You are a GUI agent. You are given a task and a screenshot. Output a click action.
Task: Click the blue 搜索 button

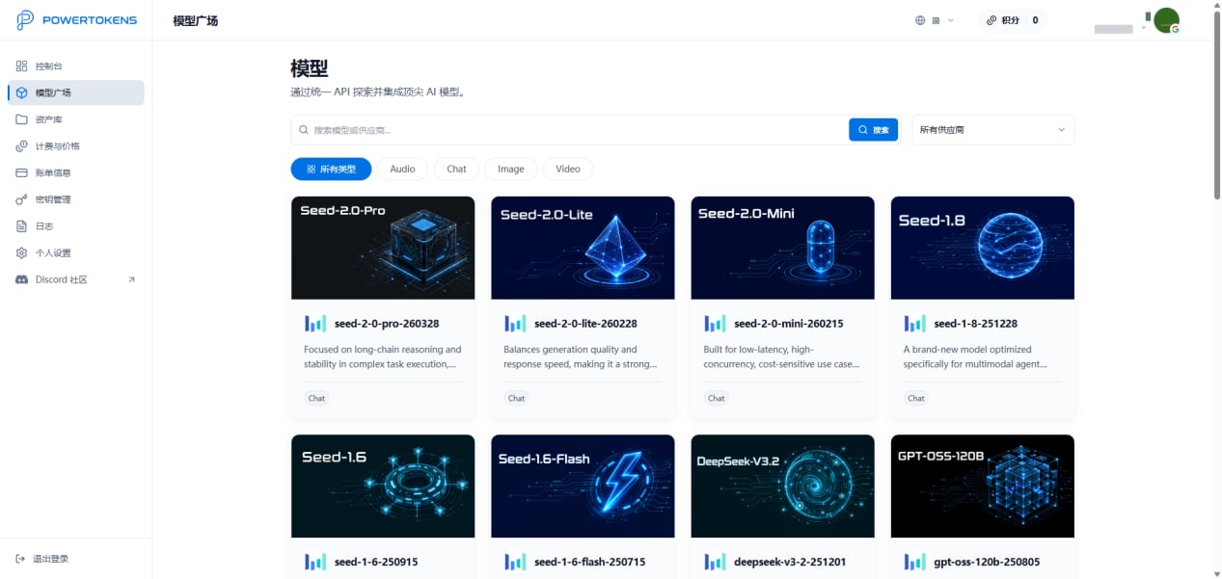873,129
